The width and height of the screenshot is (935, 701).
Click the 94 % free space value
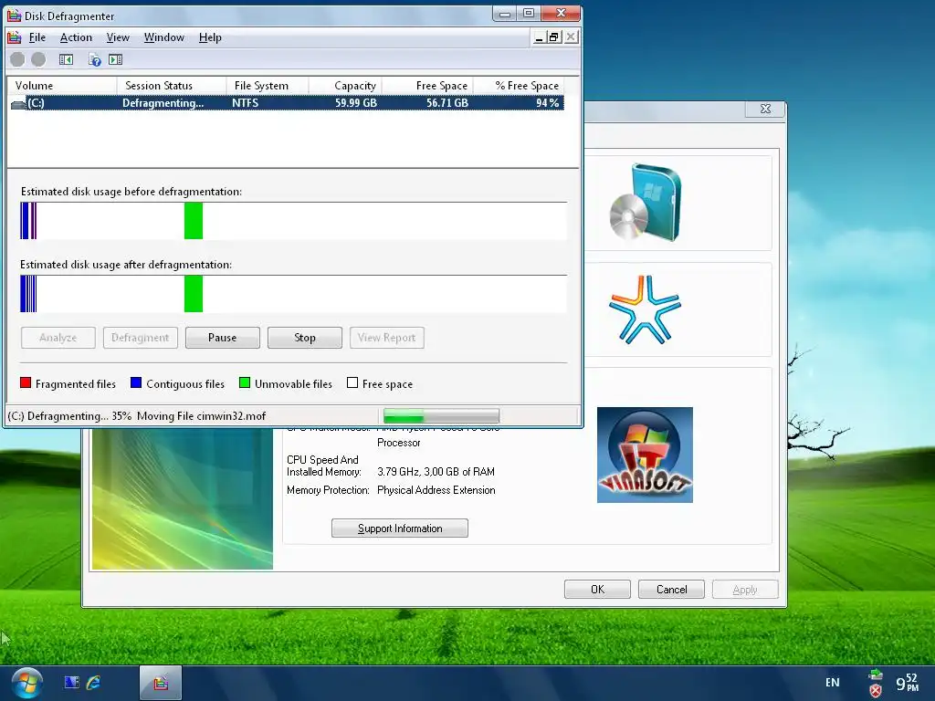548,103
